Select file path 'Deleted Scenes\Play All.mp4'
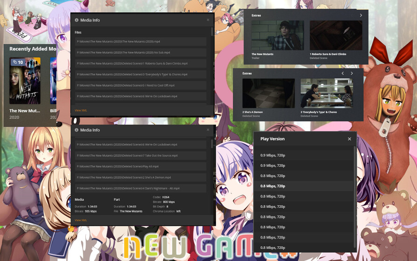 (x=141, y=167)
